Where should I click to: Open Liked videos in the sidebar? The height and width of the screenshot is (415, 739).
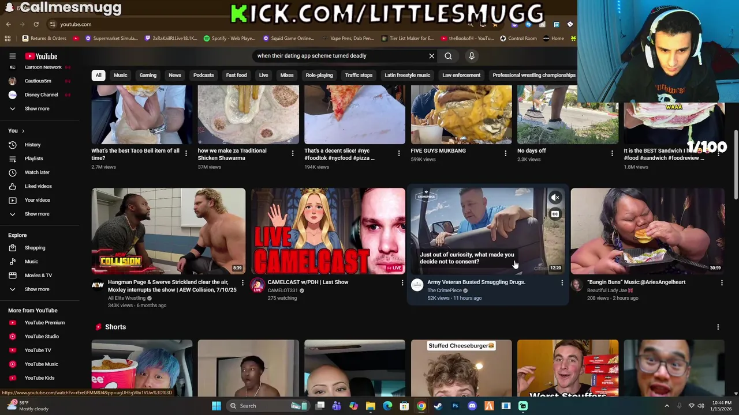point(39,186)
